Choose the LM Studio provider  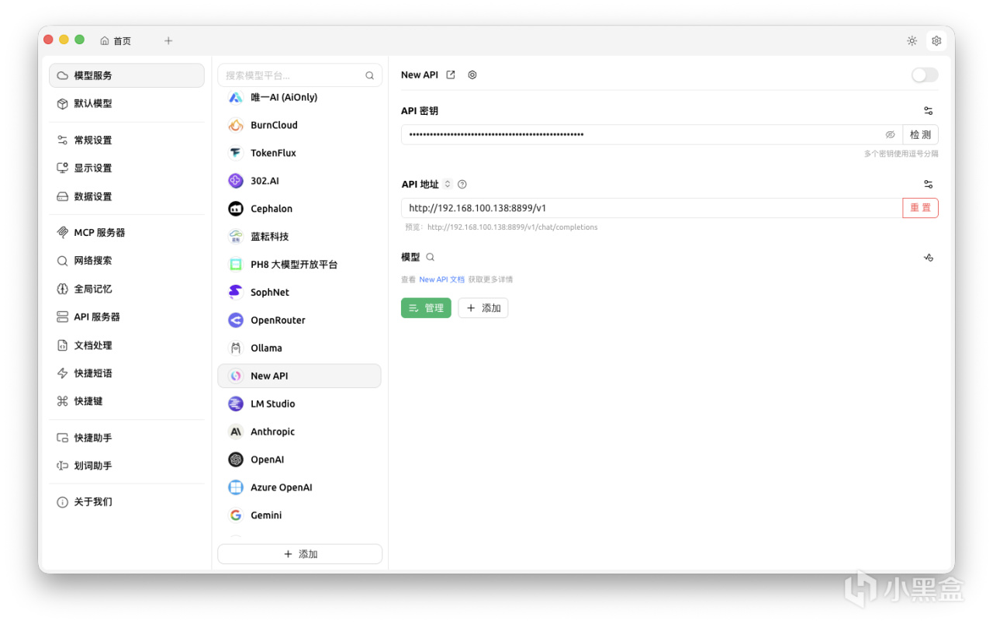[x=299, y=404]
